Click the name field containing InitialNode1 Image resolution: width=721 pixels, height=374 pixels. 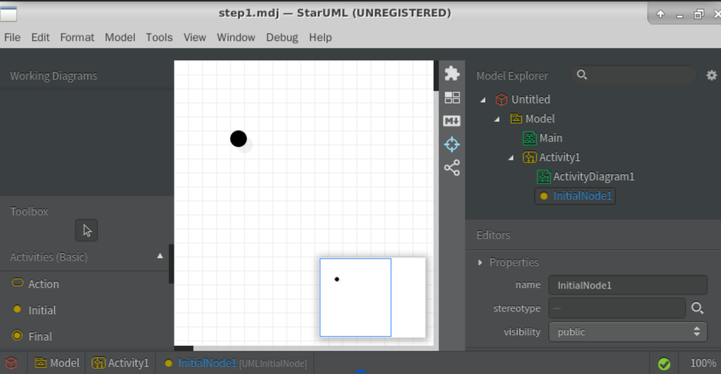tap(628, 285)
